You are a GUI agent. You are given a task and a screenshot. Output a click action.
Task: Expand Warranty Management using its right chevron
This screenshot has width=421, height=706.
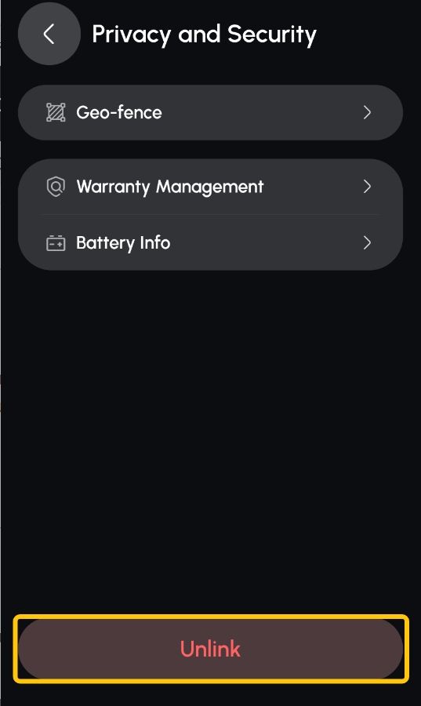(x=368, y=187)
